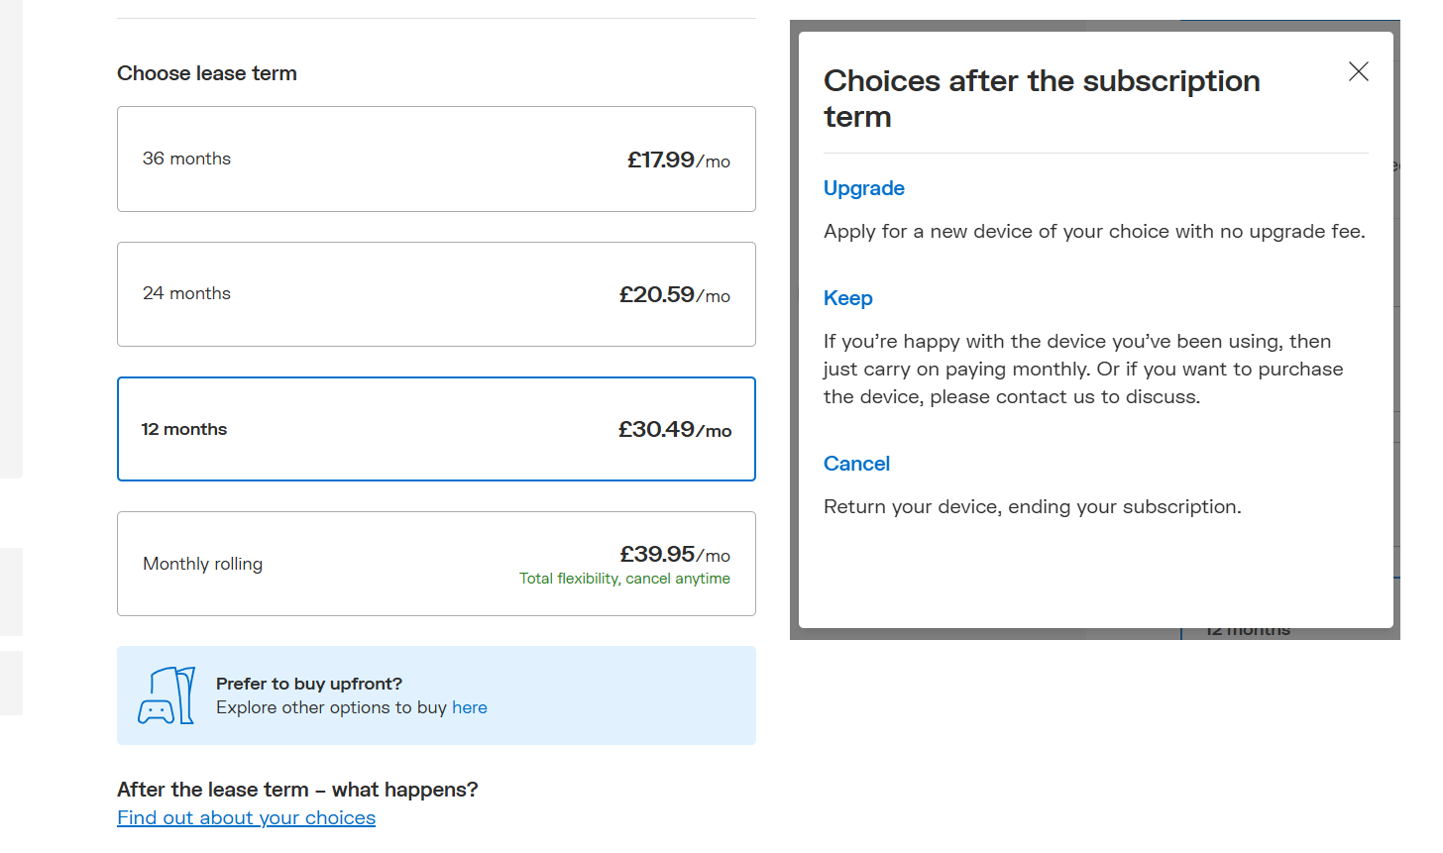The height and width of the screenshot is (853, 1443).
Task: Click the 'Choose lease term' heading
Action: [x=207, y=73]
